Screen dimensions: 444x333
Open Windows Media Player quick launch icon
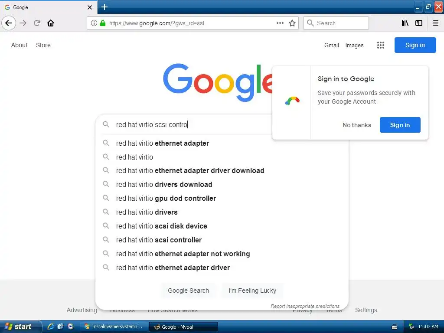[x=71, y=326]
